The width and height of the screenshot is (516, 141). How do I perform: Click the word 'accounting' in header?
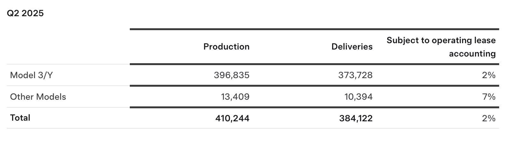[472, 54]
